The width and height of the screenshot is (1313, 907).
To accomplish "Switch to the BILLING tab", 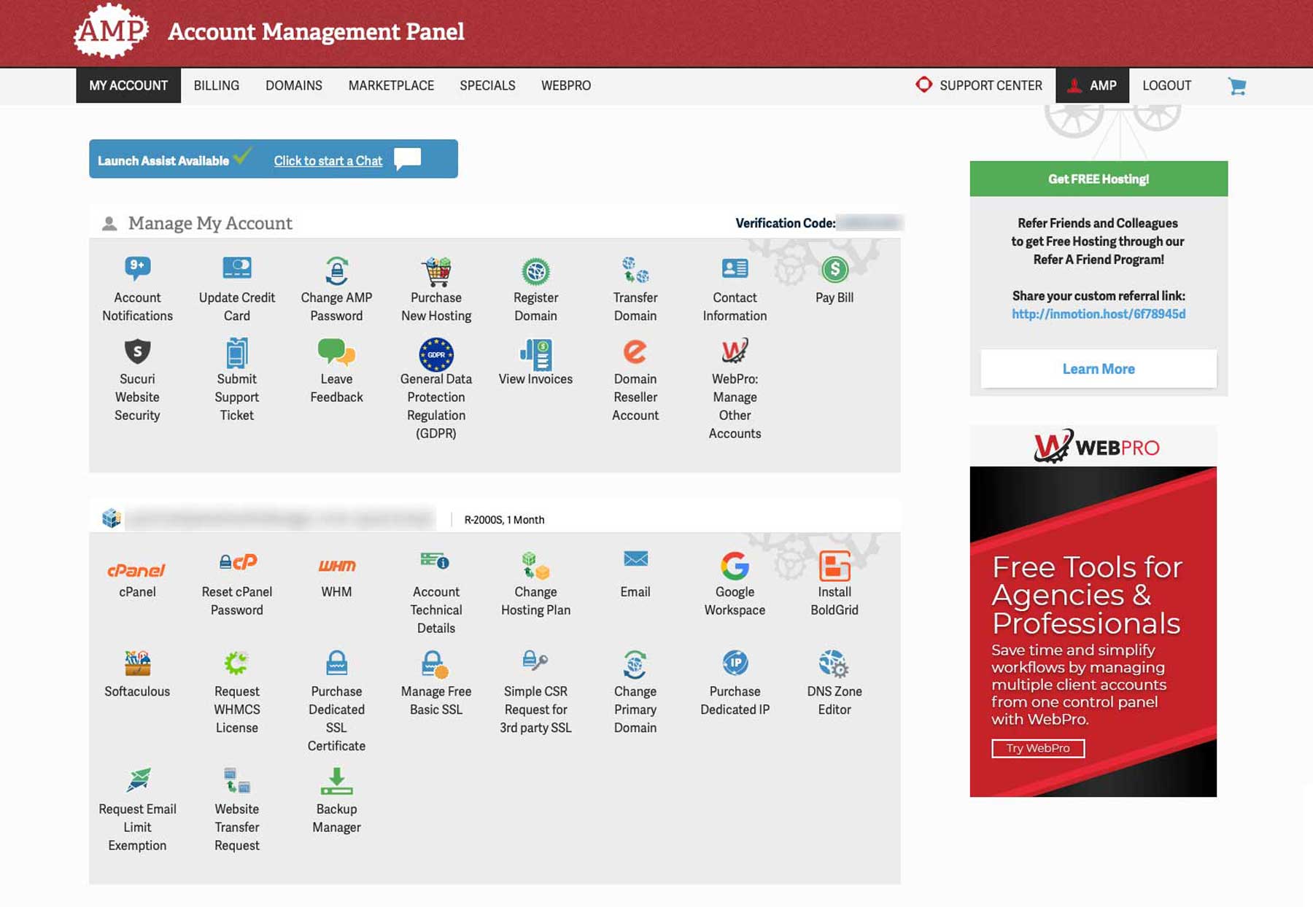I will coord(215,85).
